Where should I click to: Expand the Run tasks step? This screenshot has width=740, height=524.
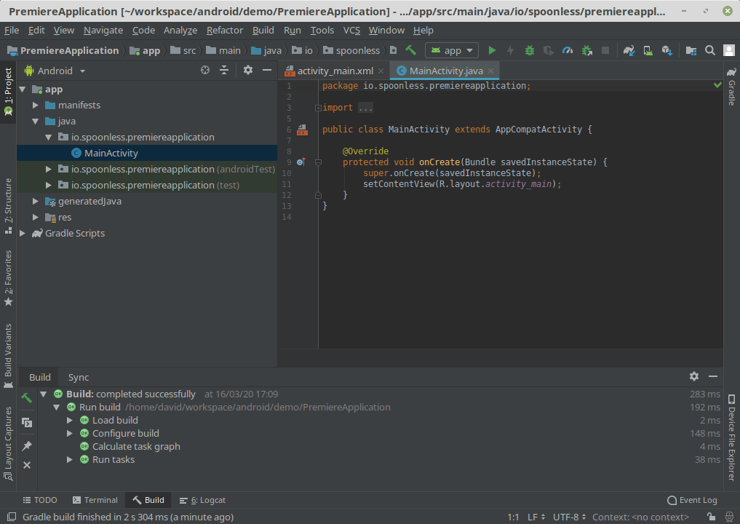70,459
